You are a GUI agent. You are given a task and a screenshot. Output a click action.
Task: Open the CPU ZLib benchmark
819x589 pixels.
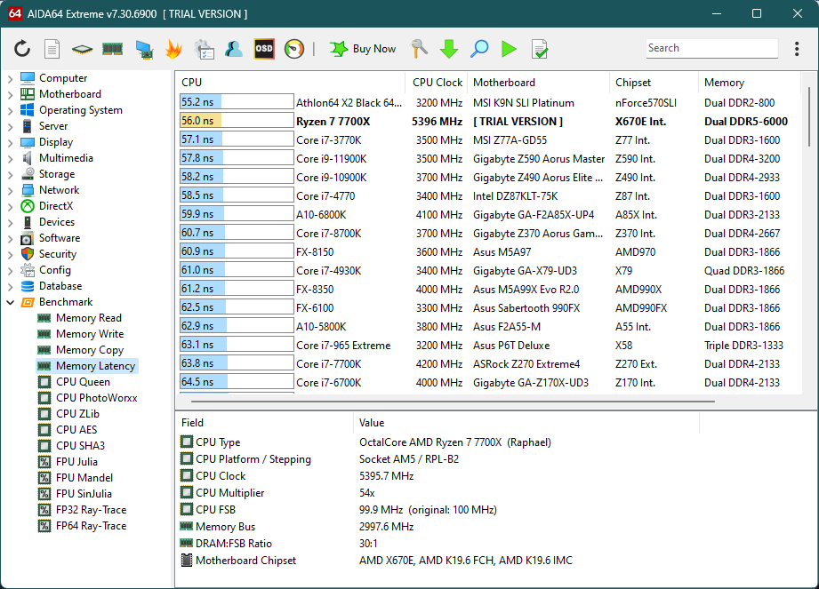click(78, 414)
